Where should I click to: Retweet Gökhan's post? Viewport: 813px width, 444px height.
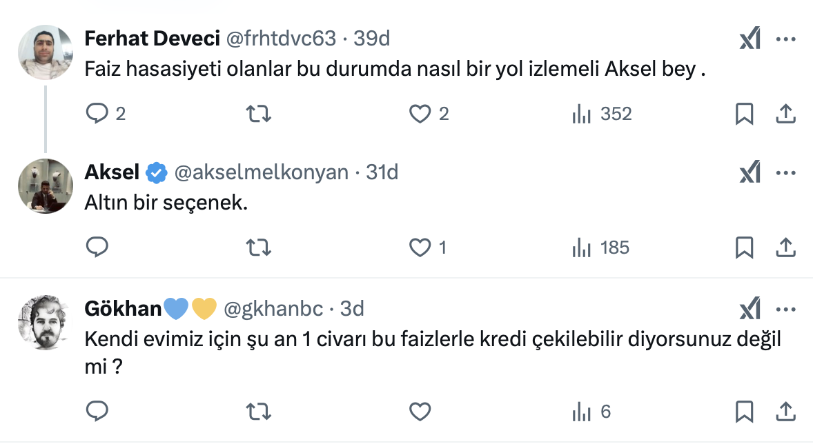coord(258,412)
